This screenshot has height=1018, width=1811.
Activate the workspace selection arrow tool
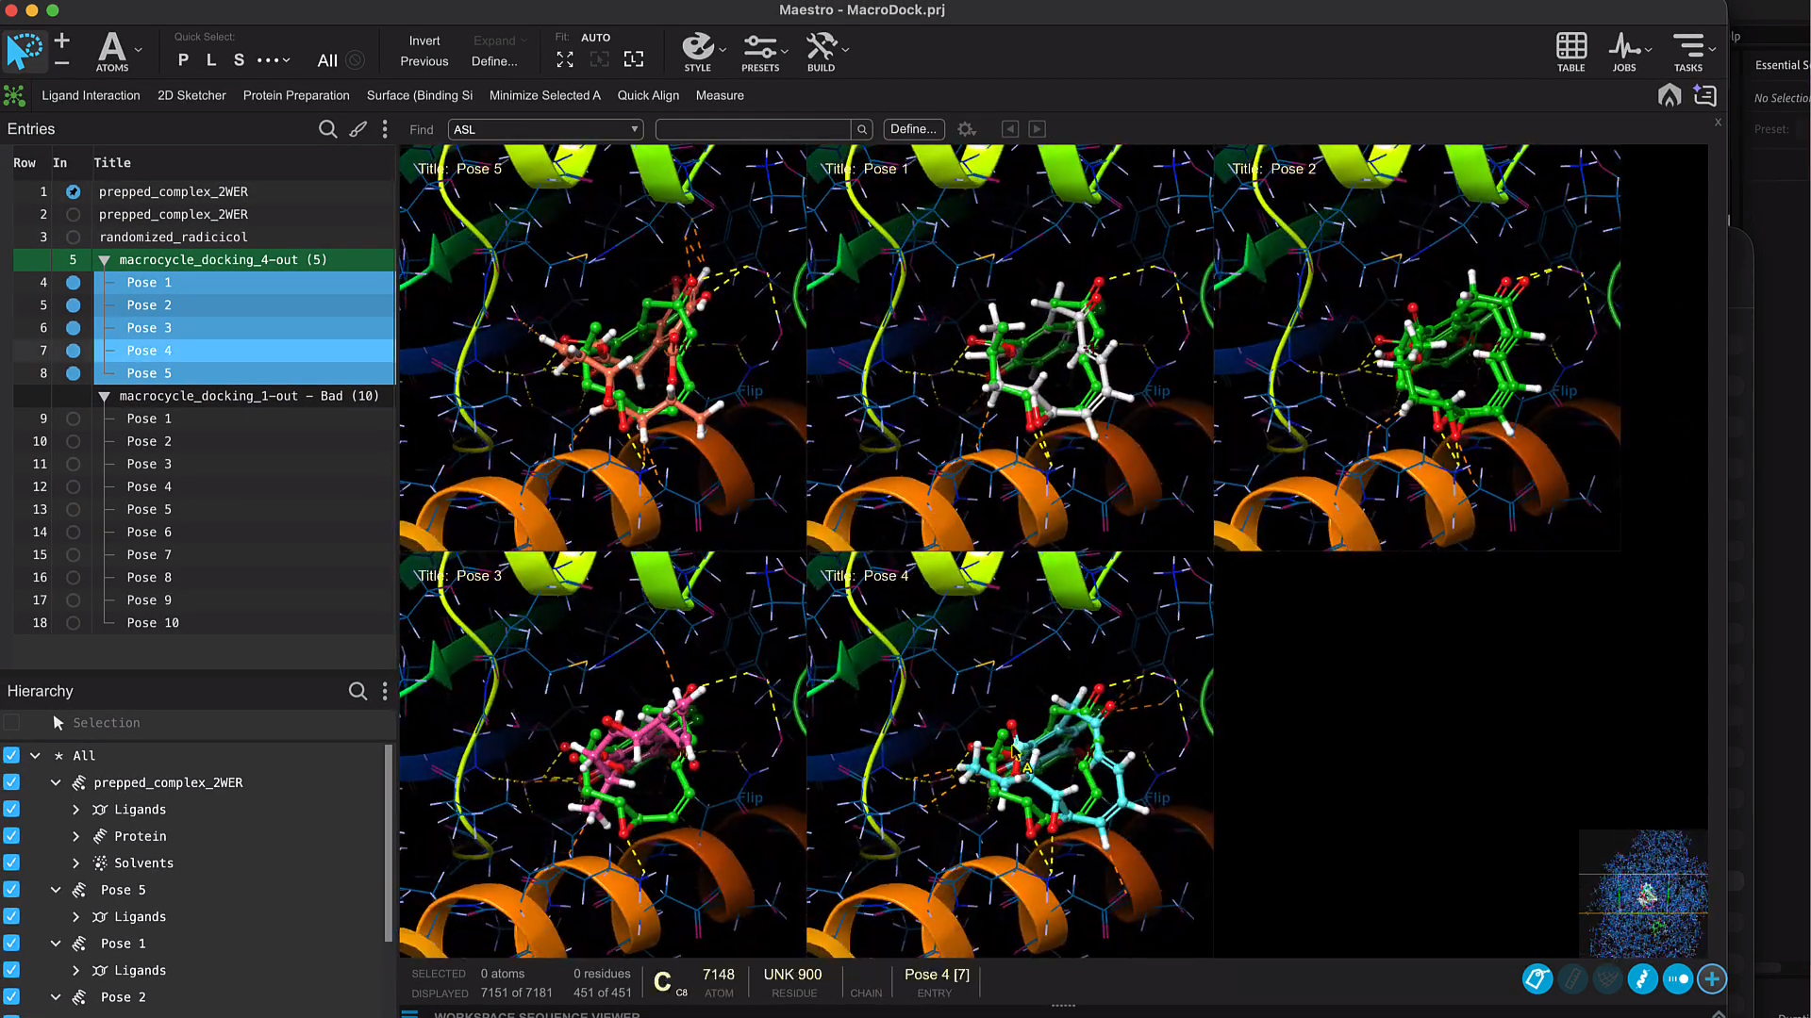pyautogui.click(x=25, y=51)
